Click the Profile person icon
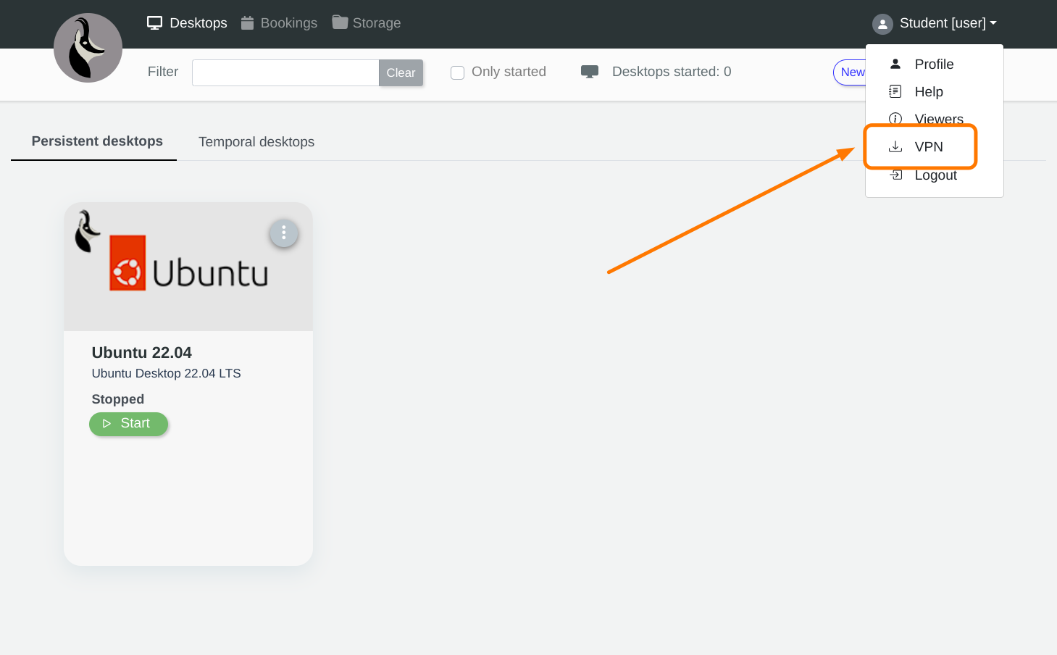This screenshot has height=655, width=1057. pyautogui.click(x=895, y=64)
